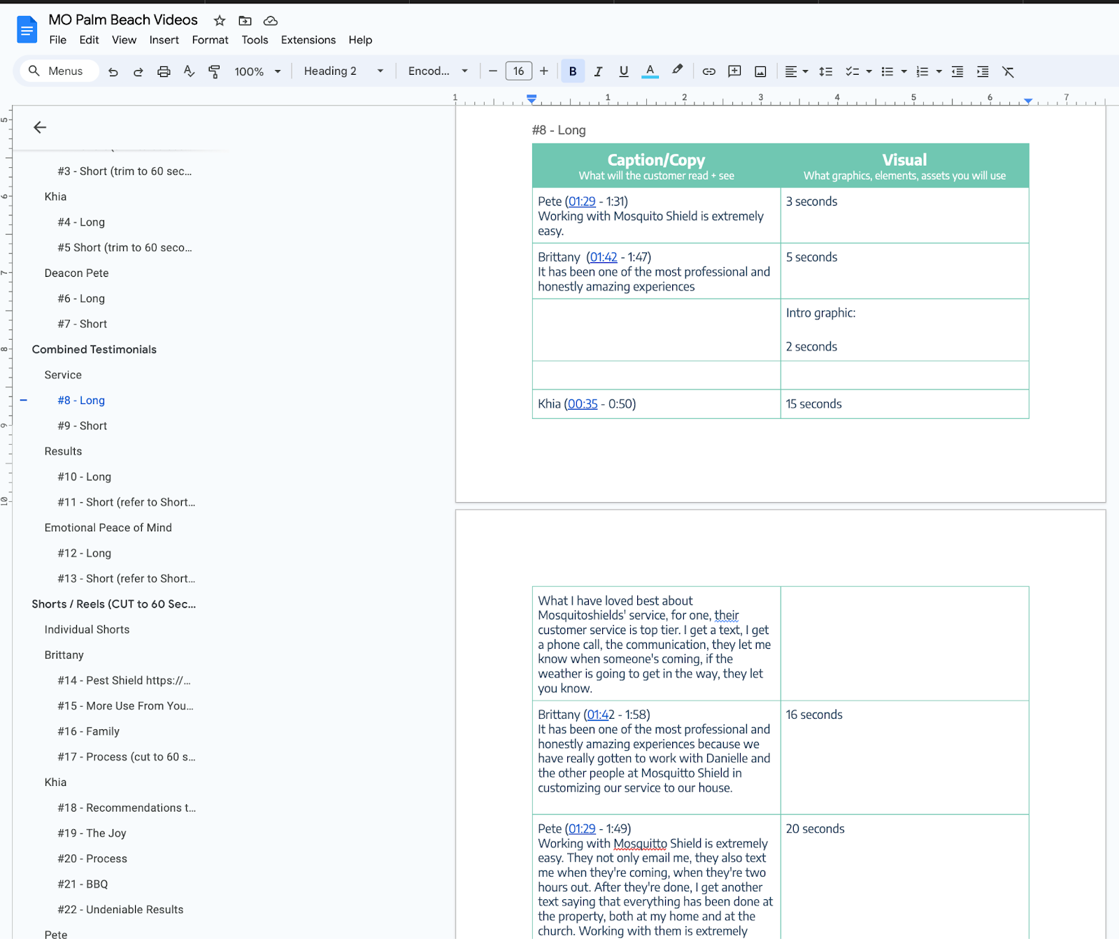Click the checklist icon
The width and height of the screenshot is (1119, 939).
(852, 71)
